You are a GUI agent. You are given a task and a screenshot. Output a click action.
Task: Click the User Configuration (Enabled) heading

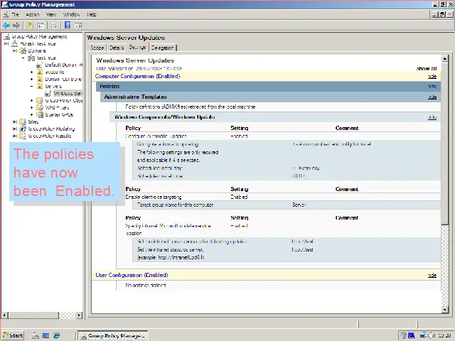(x=132, y=275)
